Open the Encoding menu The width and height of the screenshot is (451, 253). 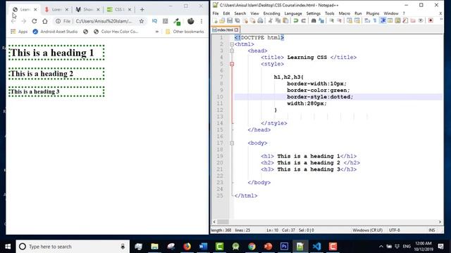click(271, 13)
